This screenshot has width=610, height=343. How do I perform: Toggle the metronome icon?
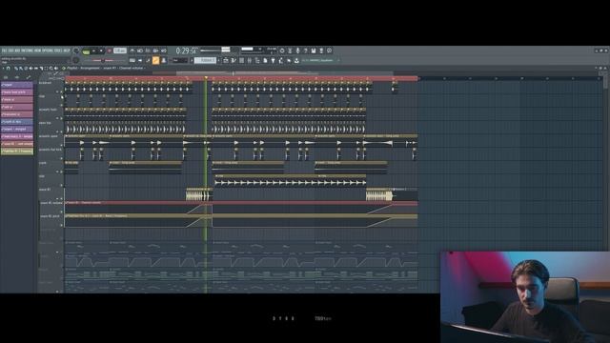[x=132, y=50]
